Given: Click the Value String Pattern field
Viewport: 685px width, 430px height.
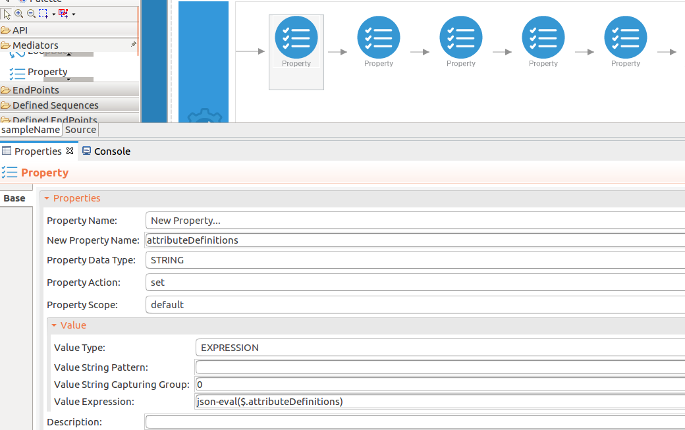Looking at the screenshot, I should coord(441,367).
